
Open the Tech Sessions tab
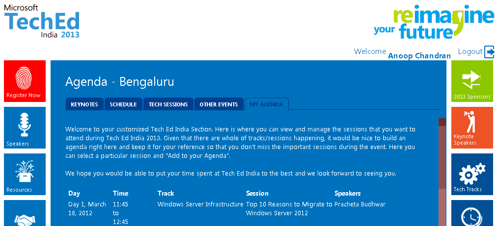168,104
